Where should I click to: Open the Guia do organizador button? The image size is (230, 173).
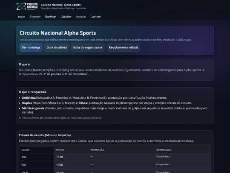click(88, 47)
